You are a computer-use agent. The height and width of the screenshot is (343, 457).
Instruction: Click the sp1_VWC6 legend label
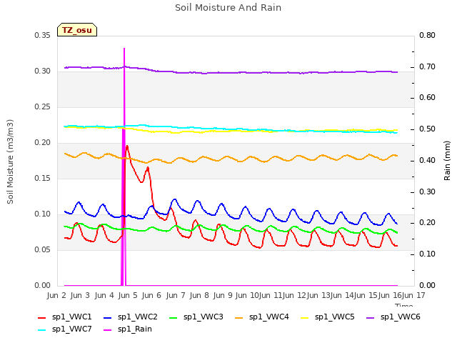coord(400,317)
